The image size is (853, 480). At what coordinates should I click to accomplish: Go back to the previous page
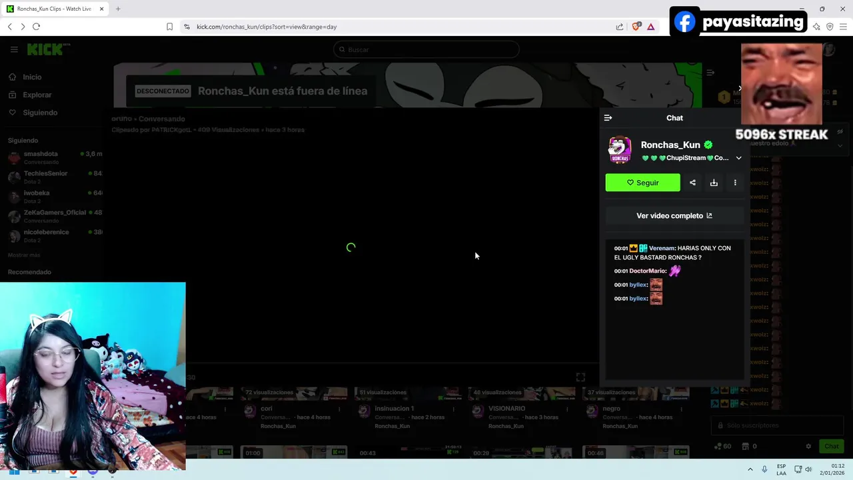point(9,27)
